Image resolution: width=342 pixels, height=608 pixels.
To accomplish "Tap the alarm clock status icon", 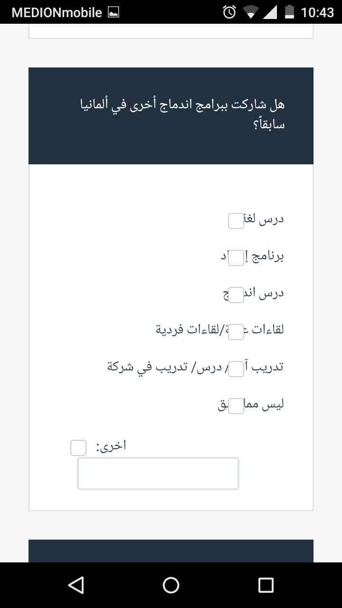I will 229,12.
